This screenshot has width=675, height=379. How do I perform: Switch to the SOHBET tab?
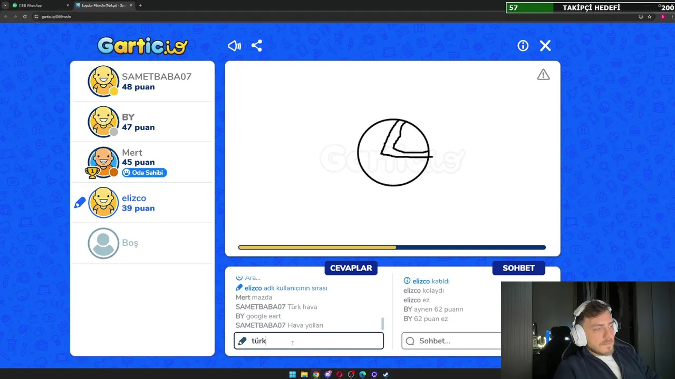click(x=518, y=268)
